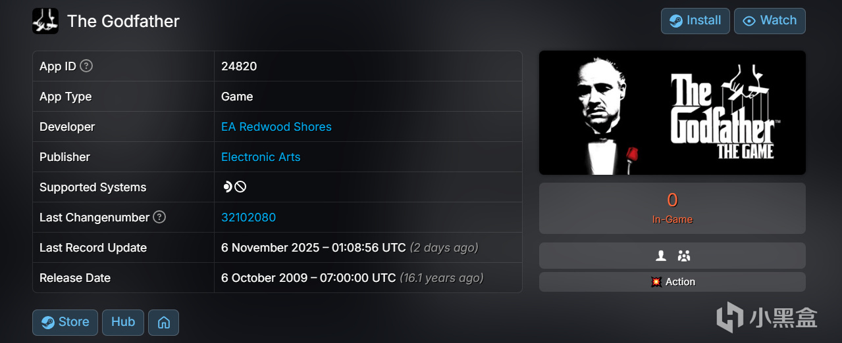Click The Godfather game banner image
Image resolution: width=842 pixels, height=343 pixels.
[x=672, y=113]
